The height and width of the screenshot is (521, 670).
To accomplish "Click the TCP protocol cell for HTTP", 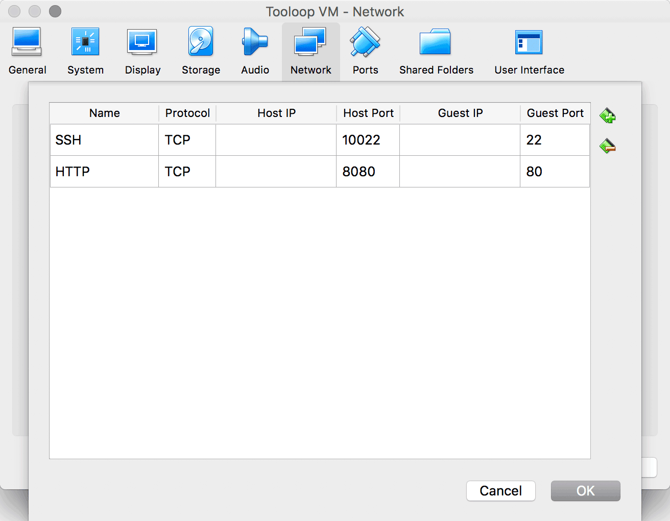I will click(x=187, y=172).
